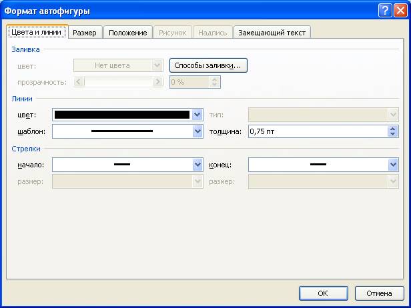Open the шаблон line pattern dropdown

pyautogui.click(x=197, y=131)
